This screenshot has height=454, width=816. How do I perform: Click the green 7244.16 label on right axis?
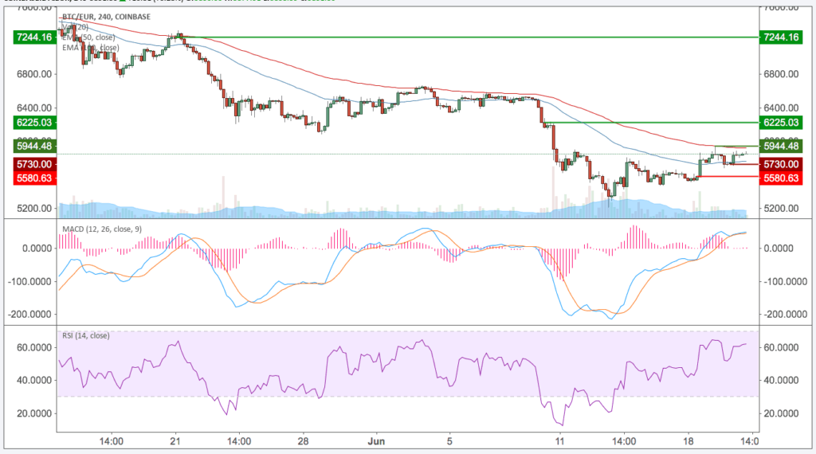point(780,37)
